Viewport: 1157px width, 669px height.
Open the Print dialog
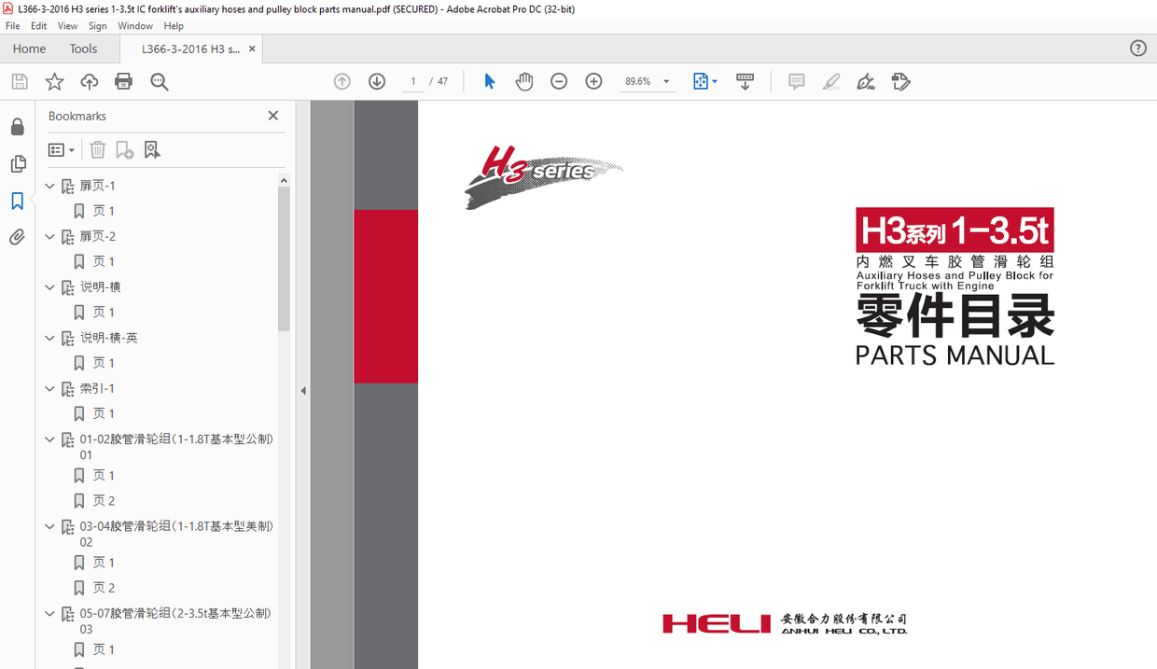tap(123, 81)
